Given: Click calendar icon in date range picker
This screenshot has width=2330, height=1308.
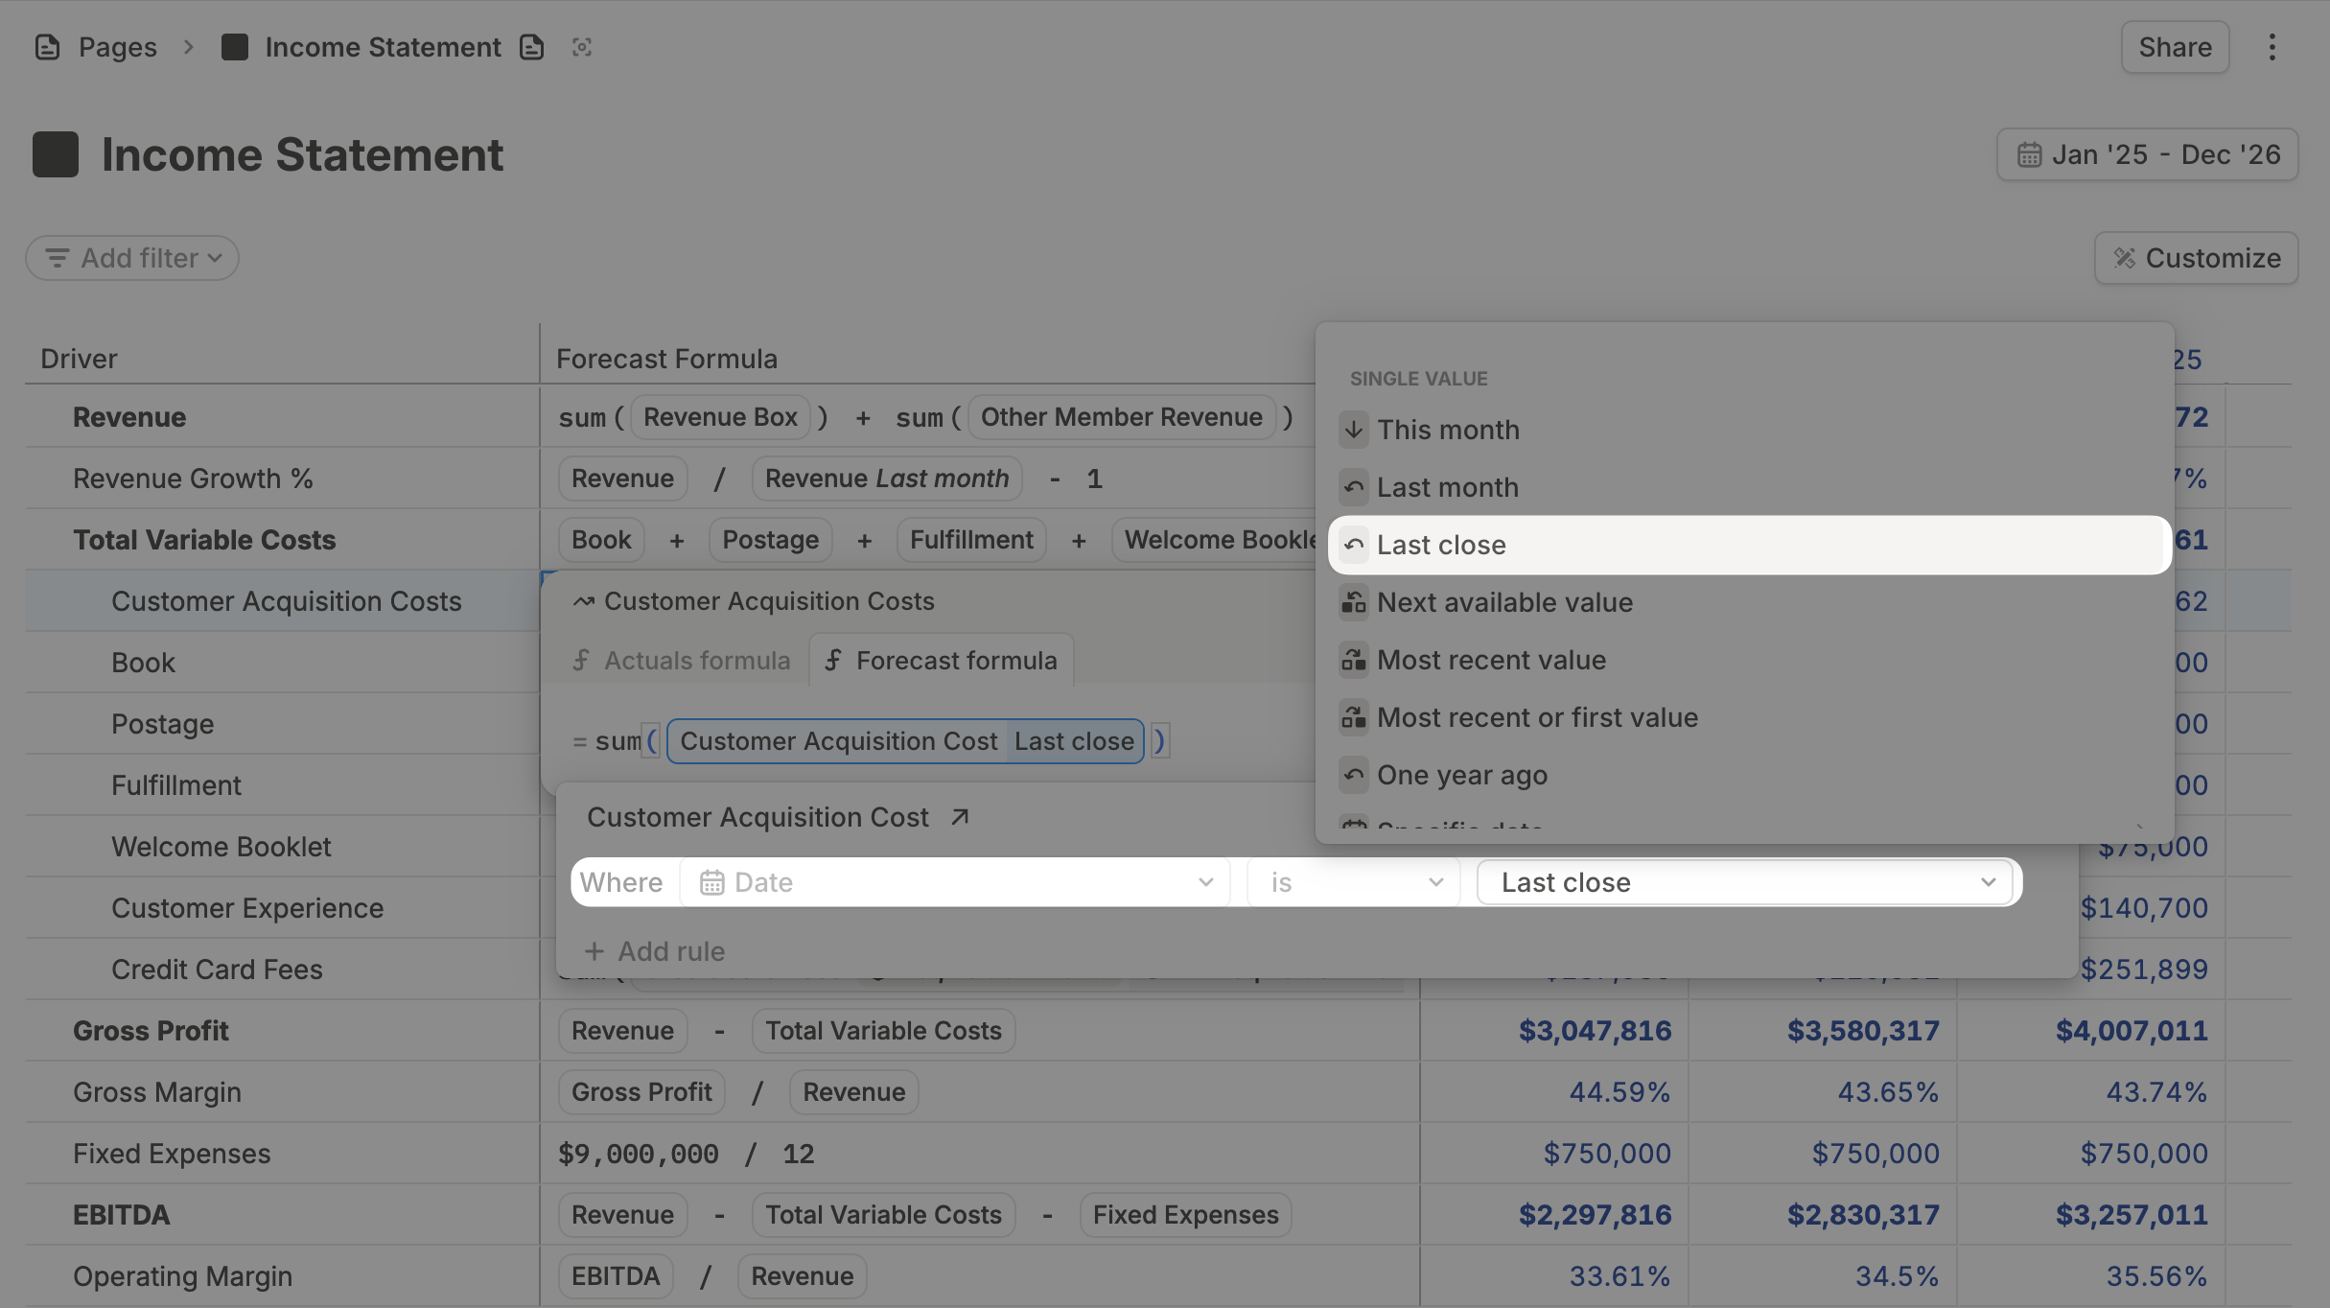Looking at the screenshot, I should click(2029, 154).
